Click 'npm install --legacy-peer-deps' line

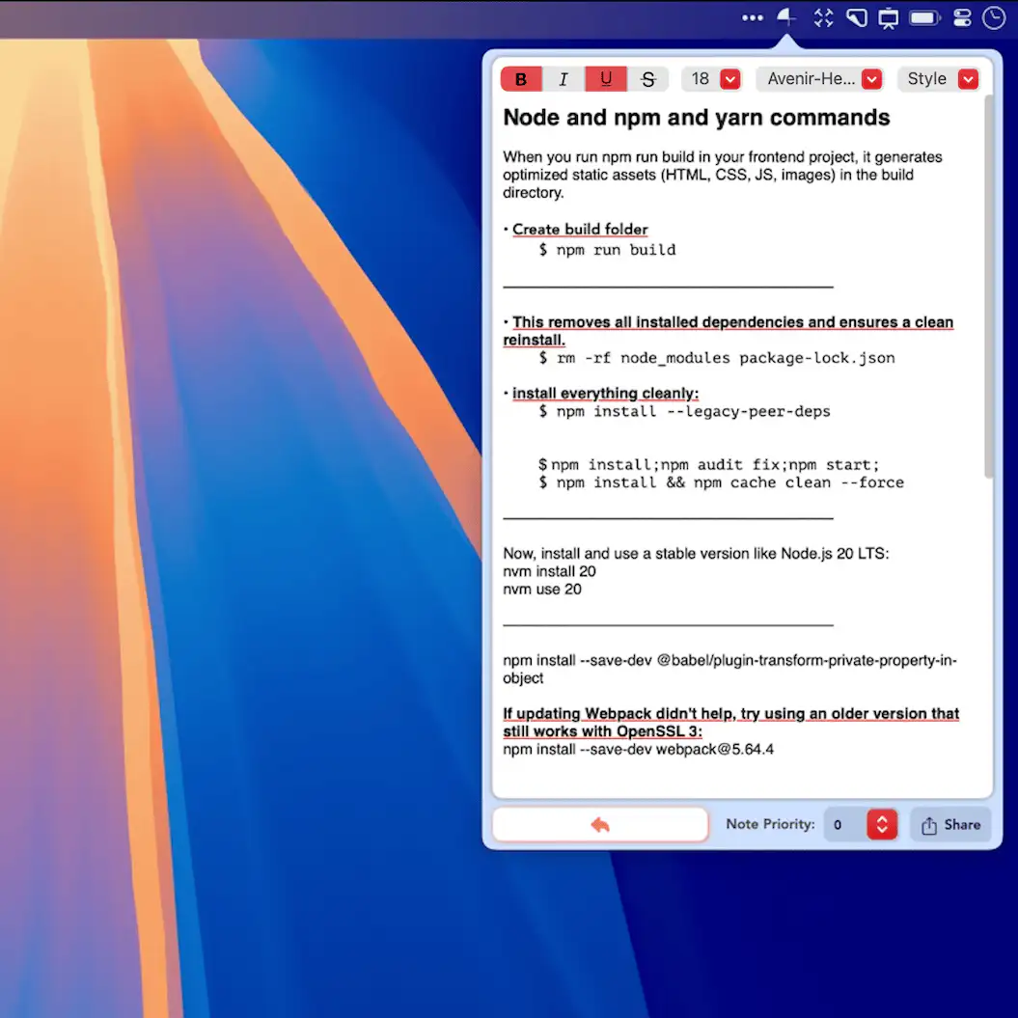(x=684, y=412)
